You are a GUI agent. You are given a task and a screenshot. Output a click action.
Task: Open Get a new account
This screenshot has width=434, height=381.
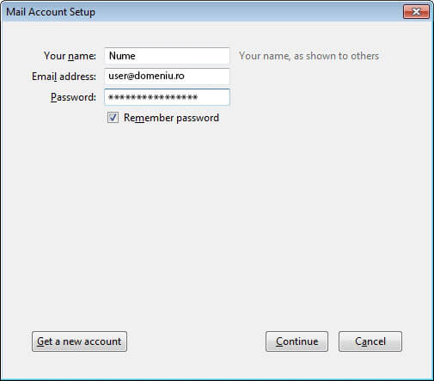click(79, 341)
